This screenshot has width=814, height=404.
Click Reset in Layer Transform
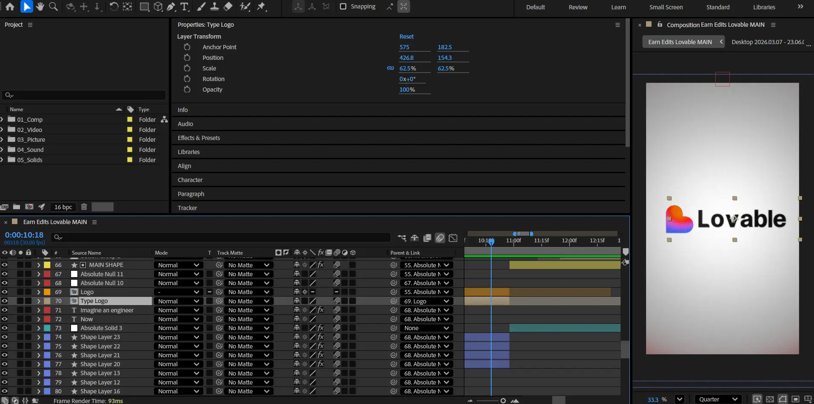point(406,36)
